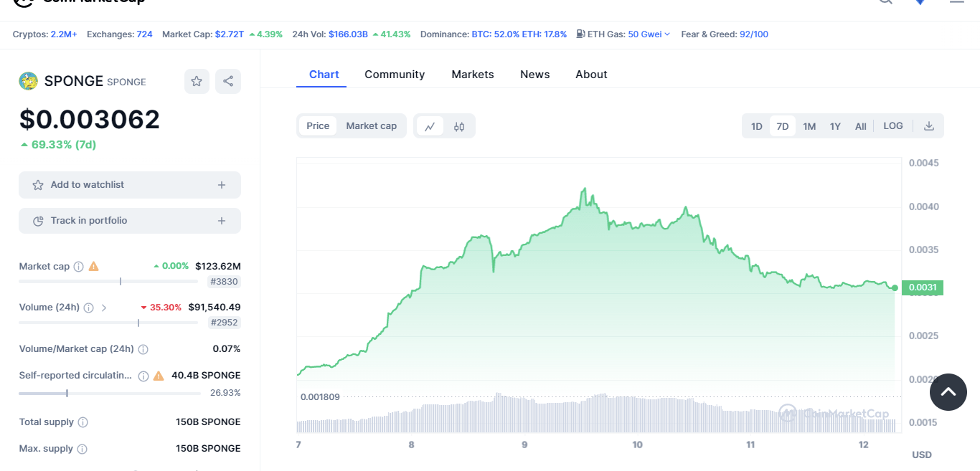This screenshot has width=980, height=471.
Task: Click Add to watchlist button
Action: 130,185
